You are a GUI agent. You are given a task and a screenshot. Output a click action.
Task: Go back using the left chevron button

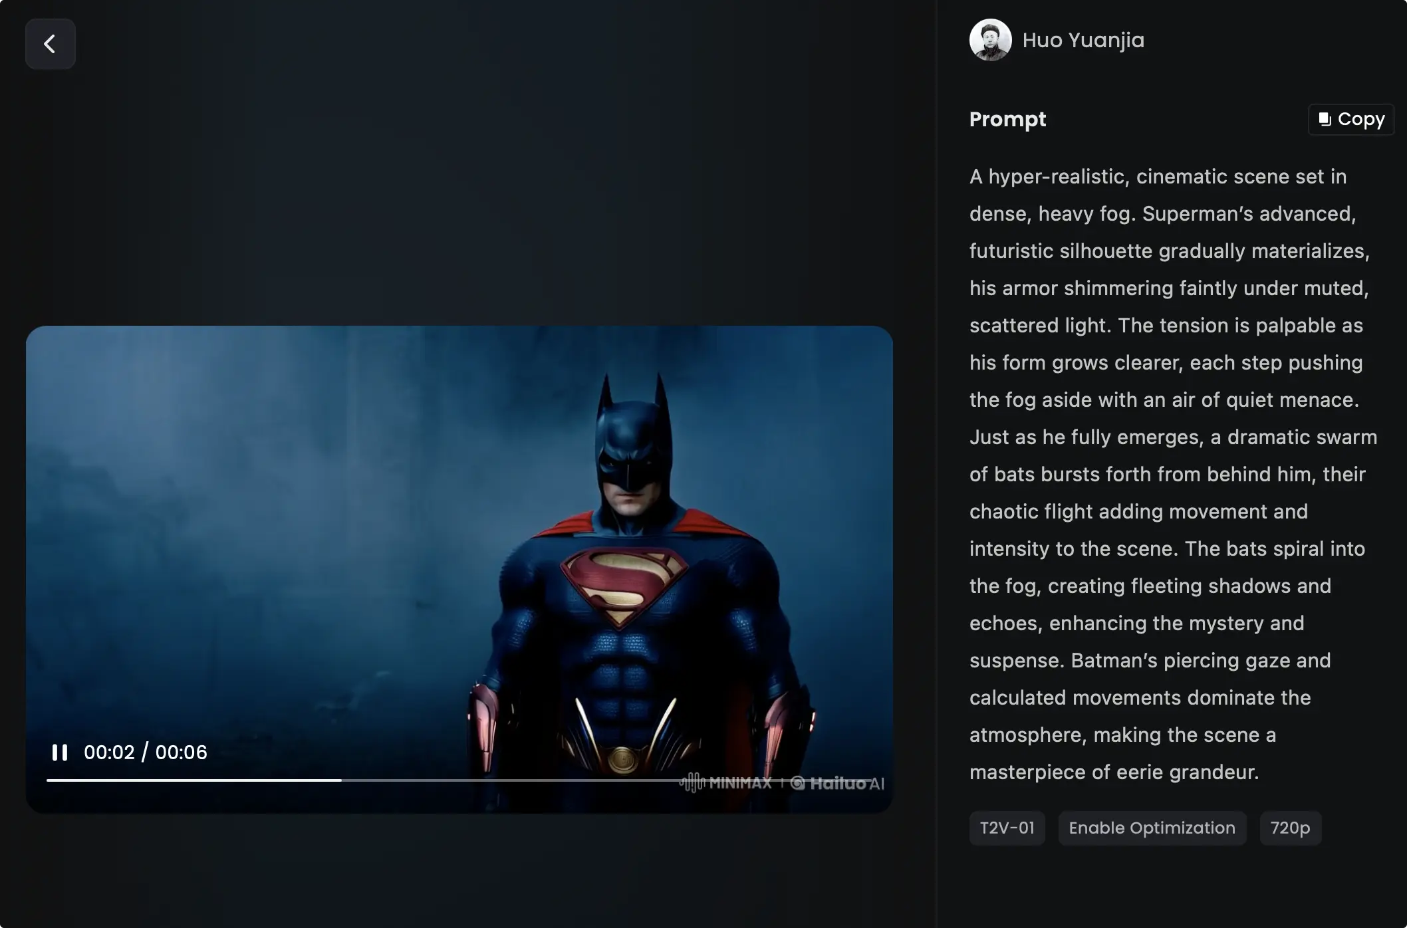tap(51, 44)
